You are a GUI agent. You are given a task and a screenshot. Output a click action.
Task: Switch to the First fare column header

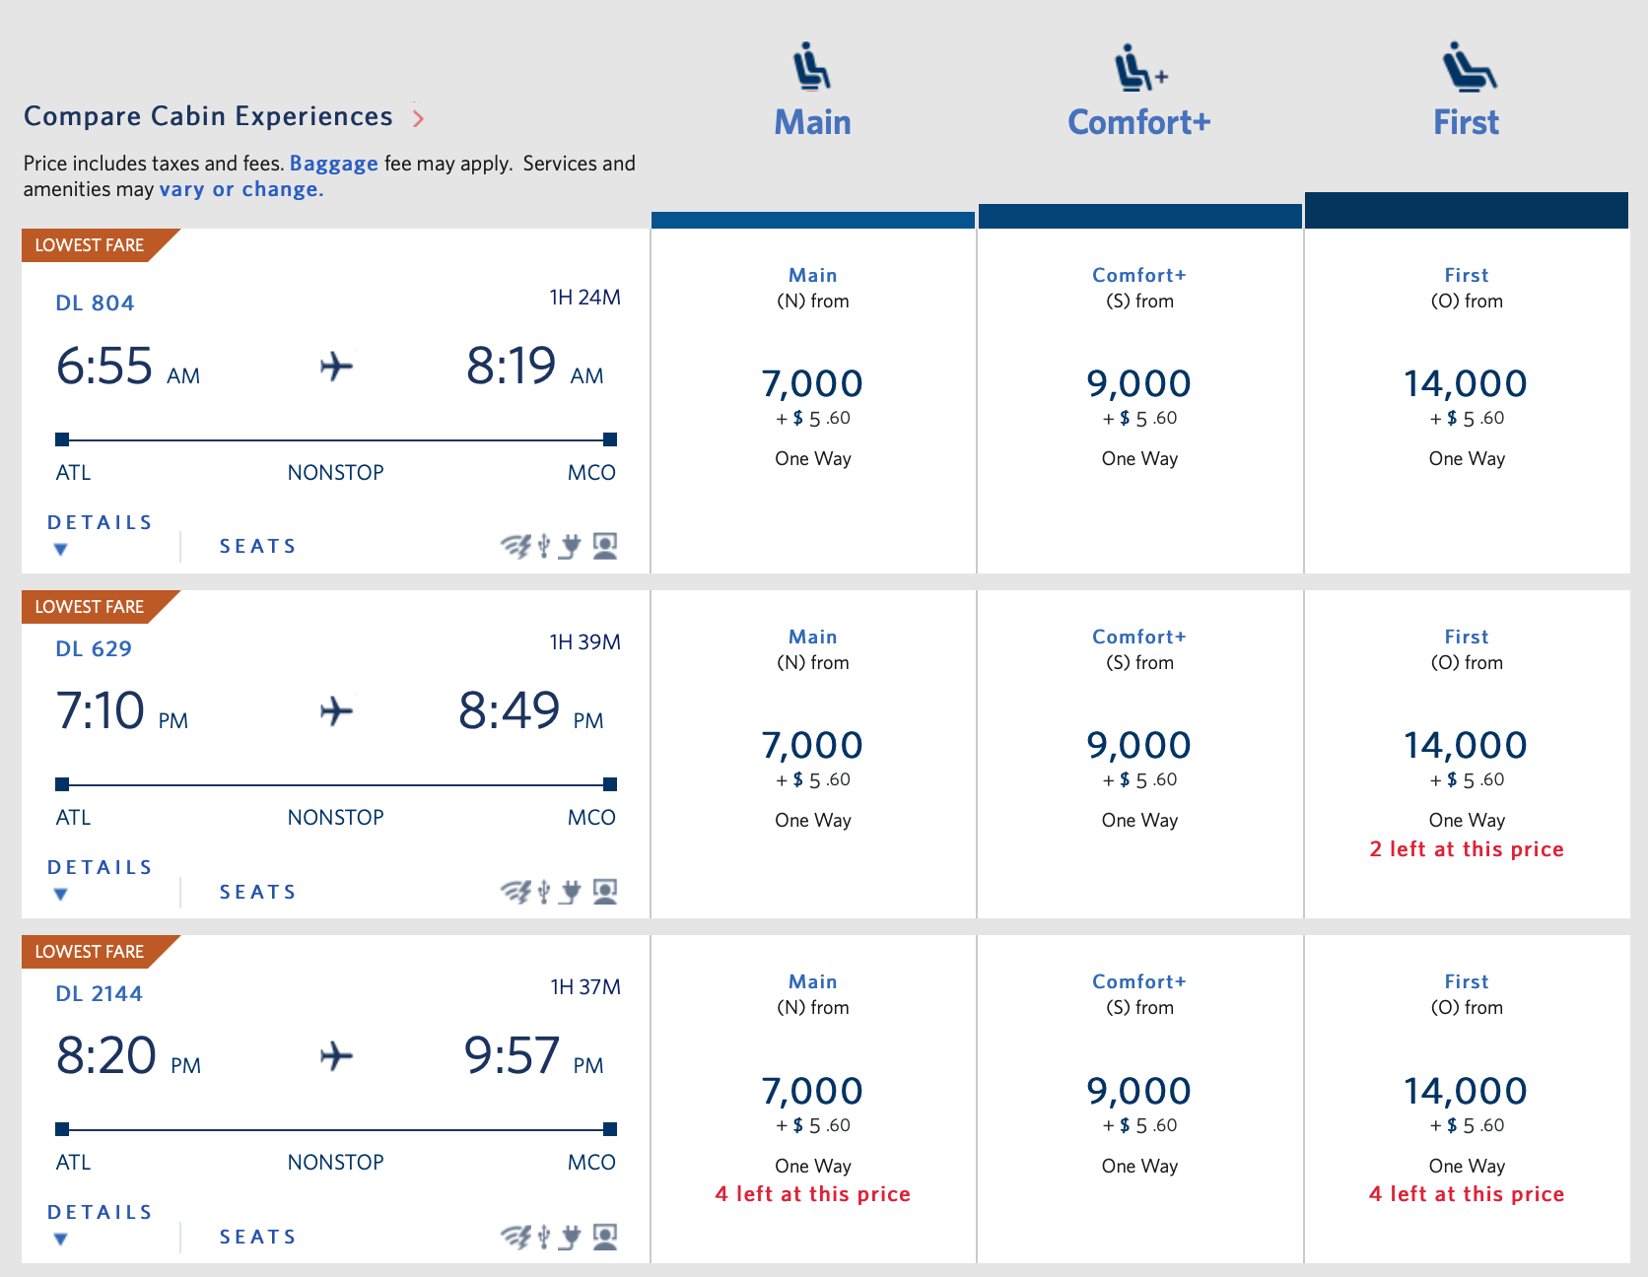[1466, 122]
